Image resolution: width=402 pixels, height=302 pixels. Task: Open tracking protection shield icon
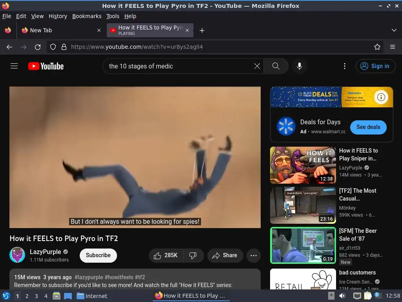pyautogui.click(x=53, y=47)
